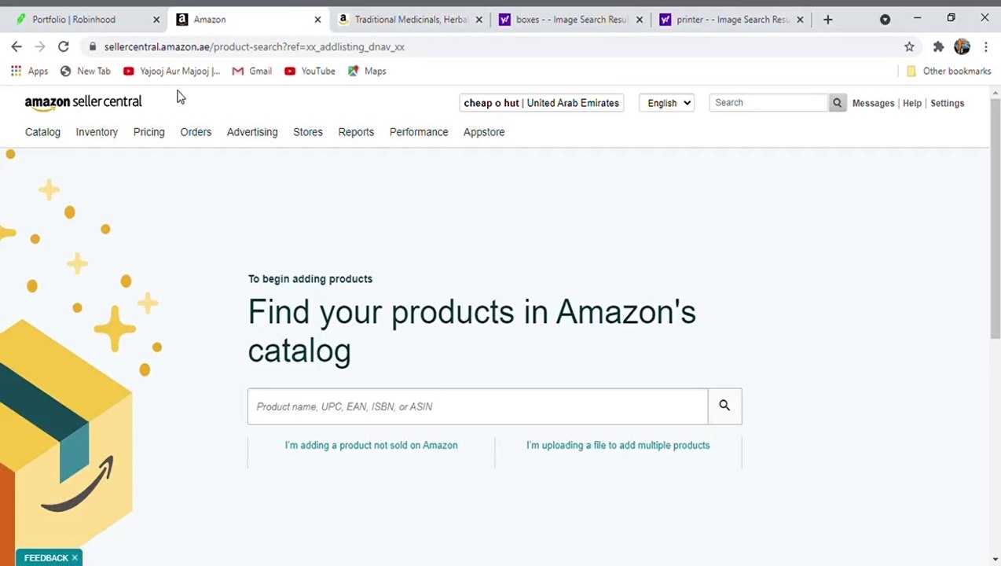Open the Apps grid shortcut

tap(29, 71)
